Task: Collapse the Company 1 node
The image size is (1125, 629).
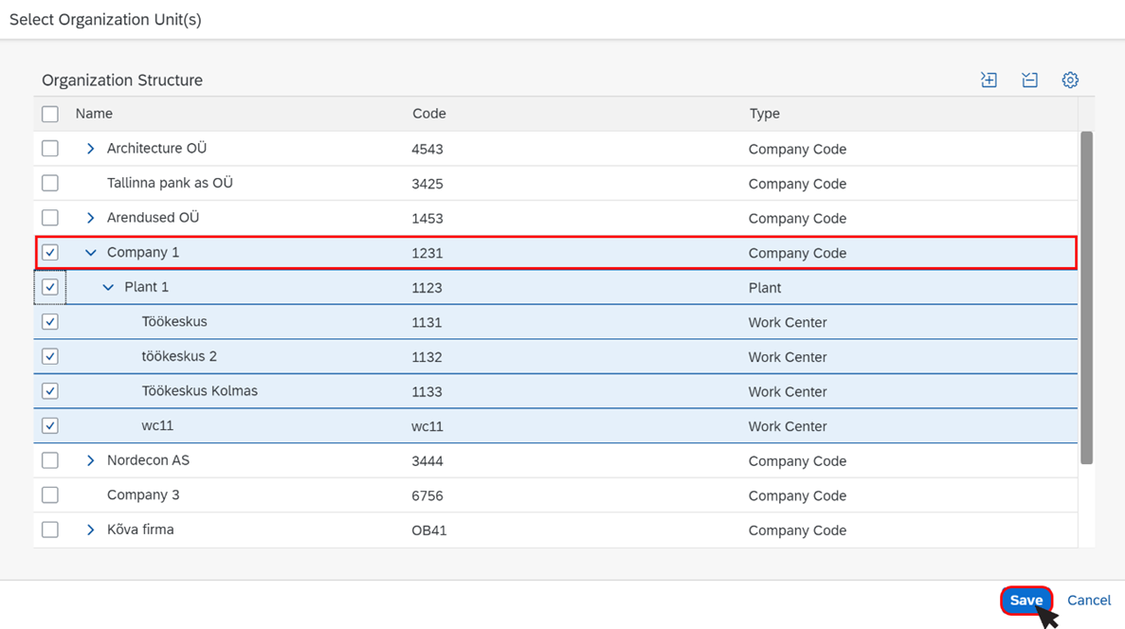Action: (x=90, y=253)
